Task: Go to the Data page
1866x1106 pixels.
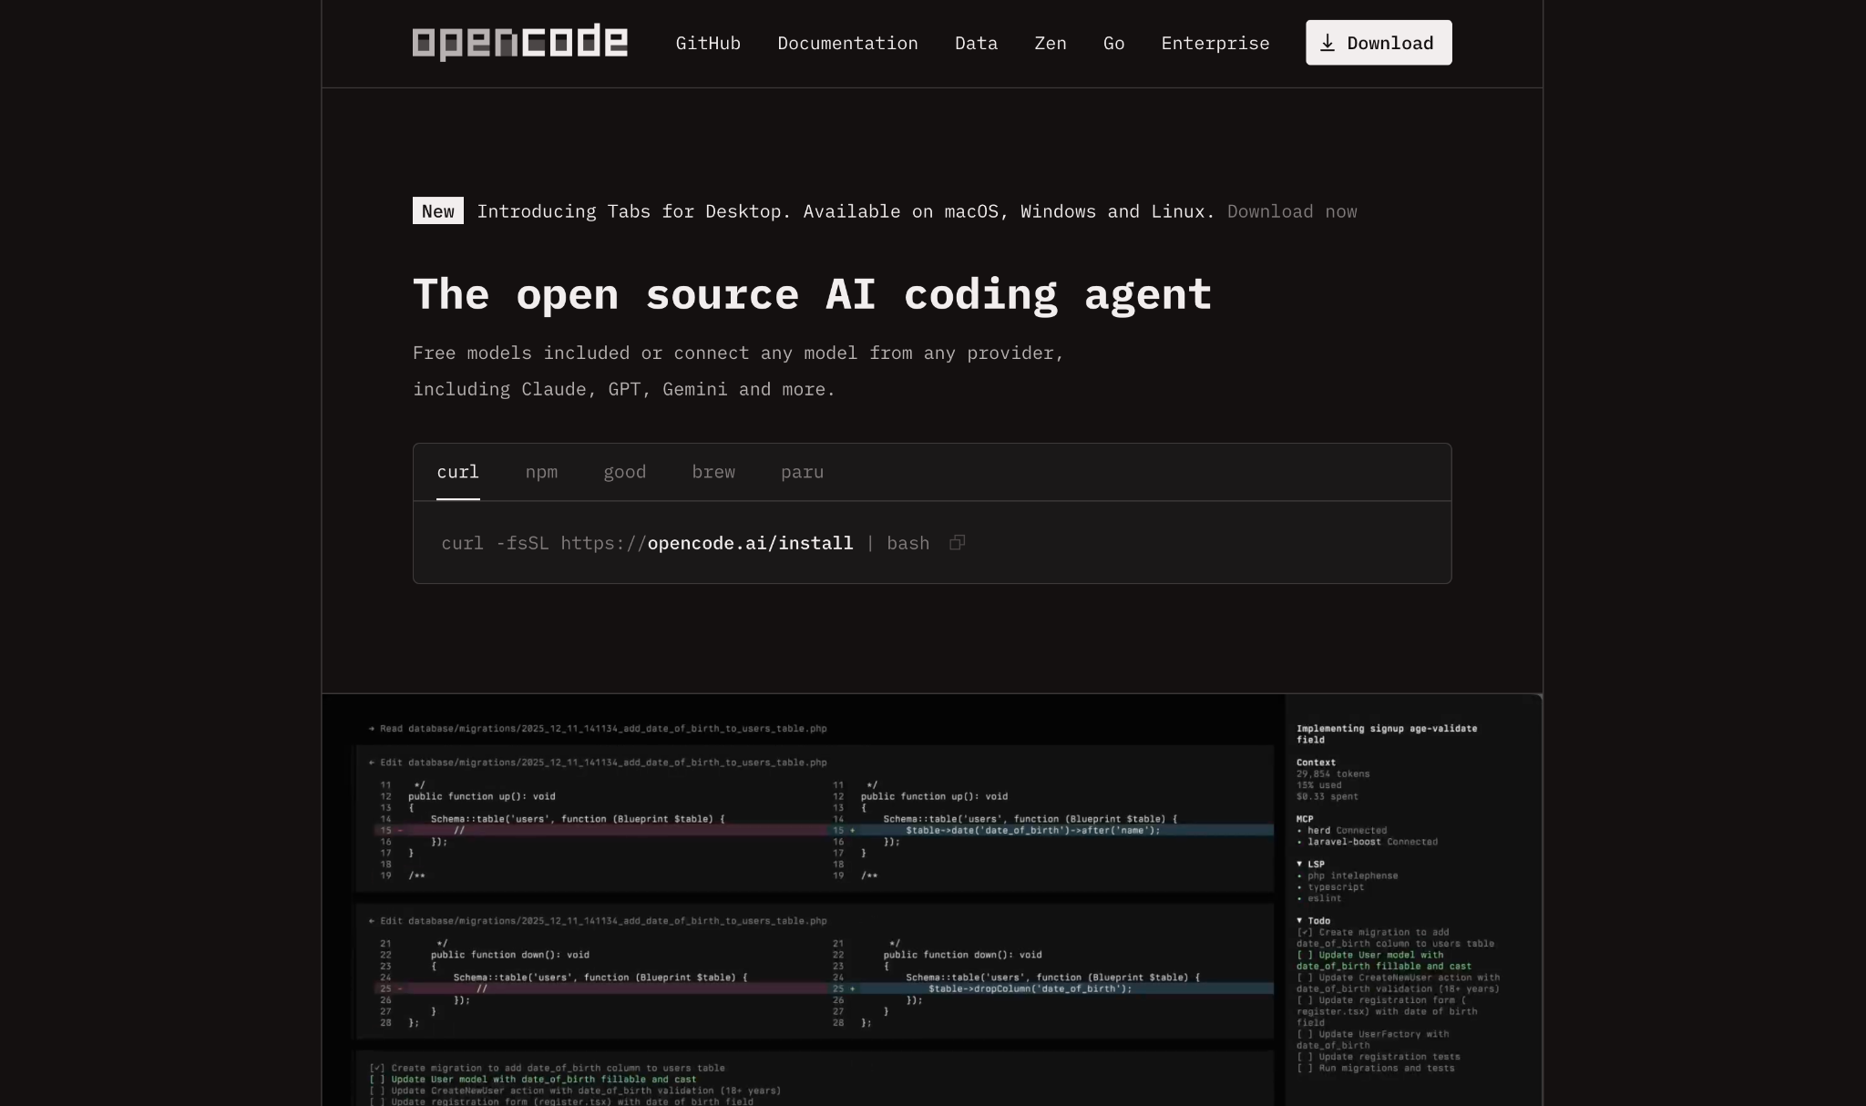Action: (x=976, y=43)
